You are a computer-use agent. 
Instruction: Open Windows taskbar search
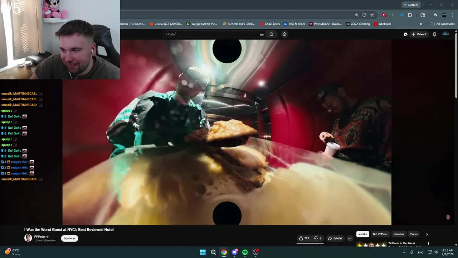pos(213,252)
